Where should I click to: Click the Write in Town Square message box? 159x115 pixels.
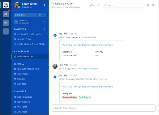pos(104,108)
